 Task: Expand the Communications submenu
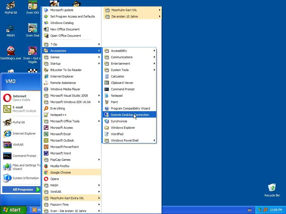[130, 57]
